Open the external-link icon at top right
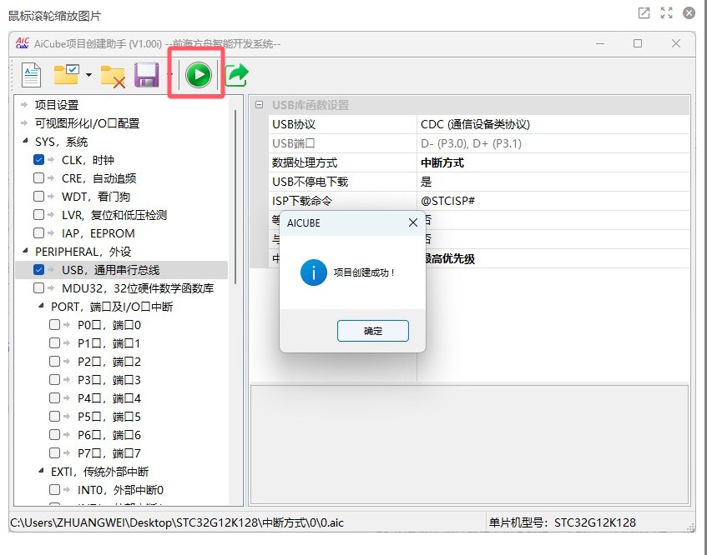The height and width of the screenshot is (555, 707). (644, 13)
